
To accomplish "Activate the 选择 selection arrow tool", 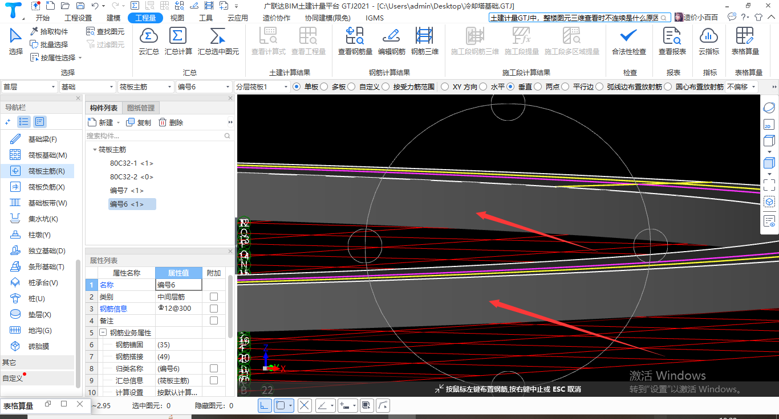I will pyautogui.click(x=16, y=41).
